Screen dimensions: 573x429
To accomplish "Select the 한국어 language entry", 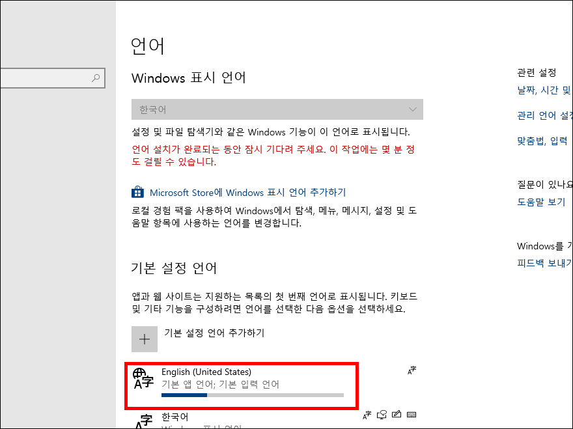I will pyautogui.click(x=274, y=419).
